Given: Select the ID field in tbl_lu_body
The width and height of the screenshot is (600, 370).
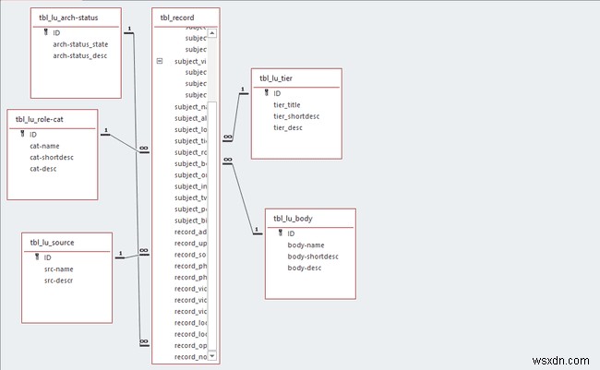Looking at the screenshot, I should (x=291, y=233).
